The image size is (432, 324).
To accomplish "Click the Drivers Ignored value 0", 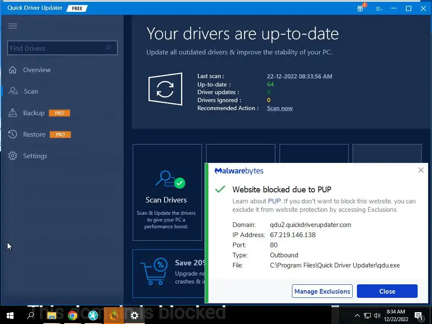I will coord(269,100).
